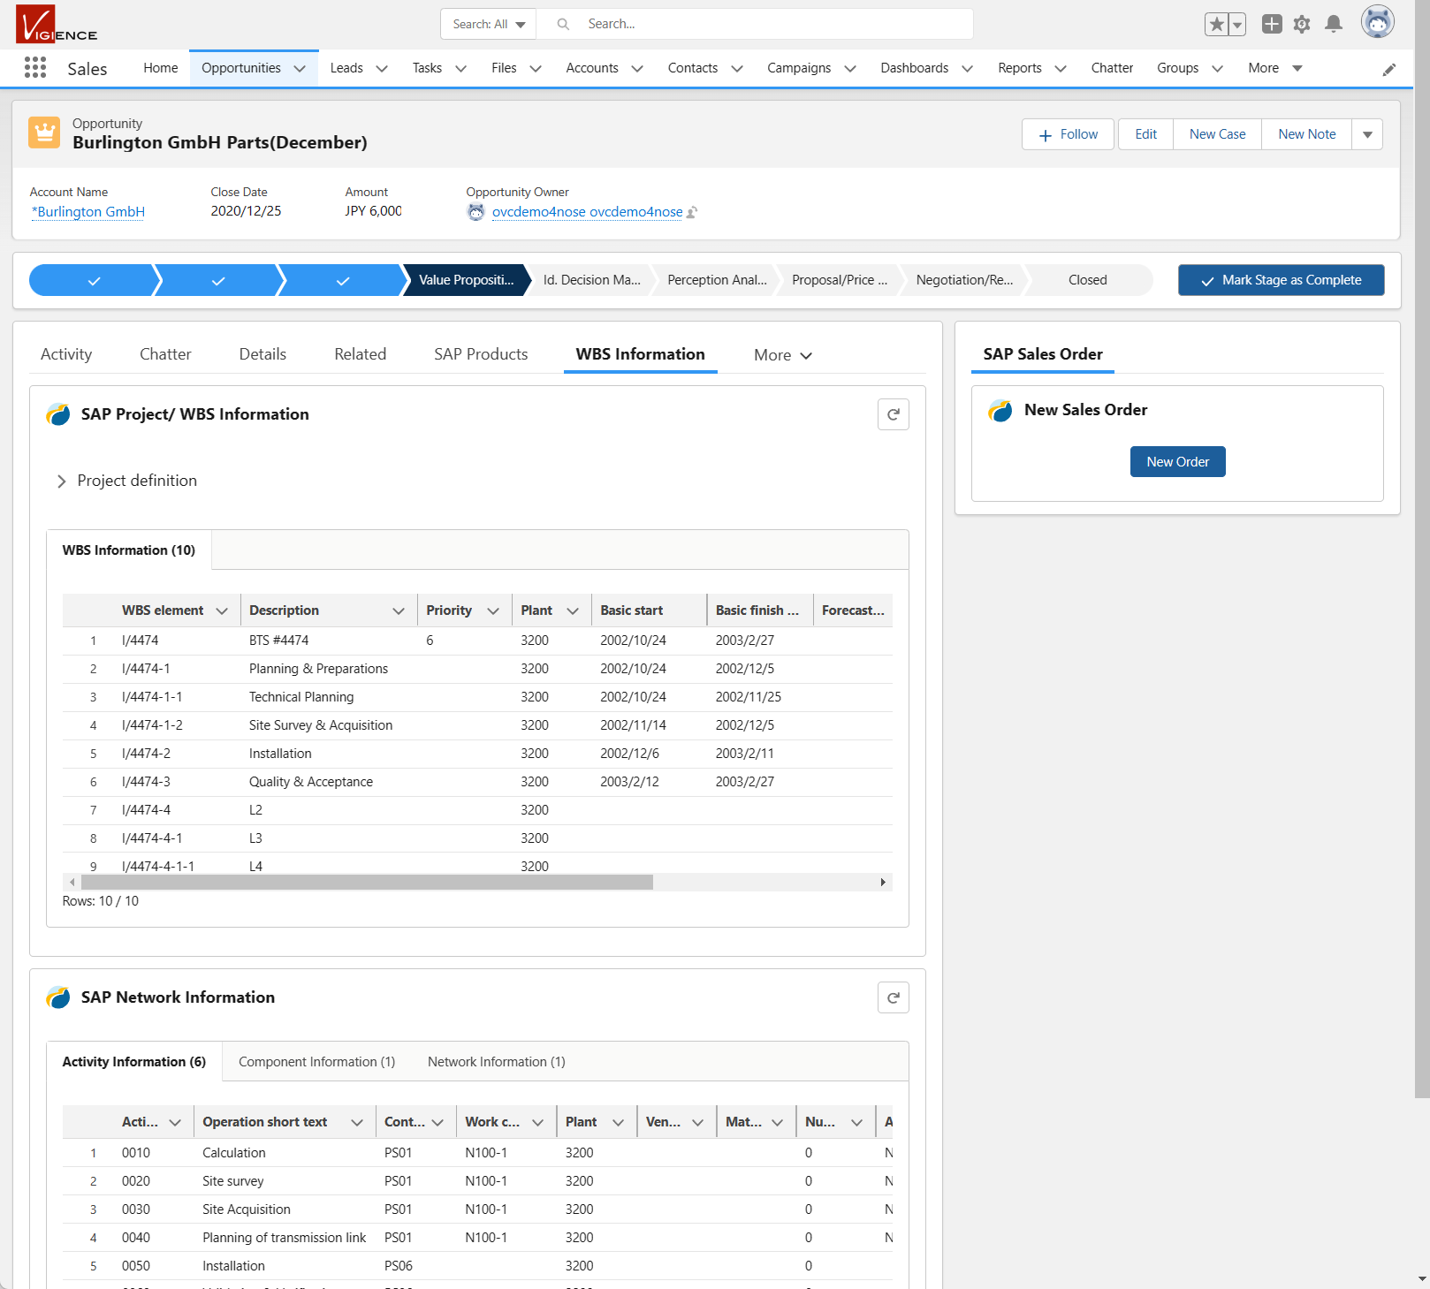Open the More navigation menu

[x=1275, y=68]
